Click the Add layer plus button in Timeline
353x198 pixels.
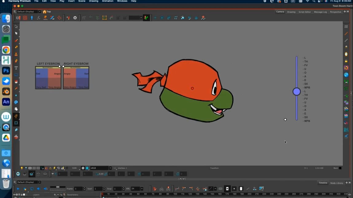tap(55, 195)
